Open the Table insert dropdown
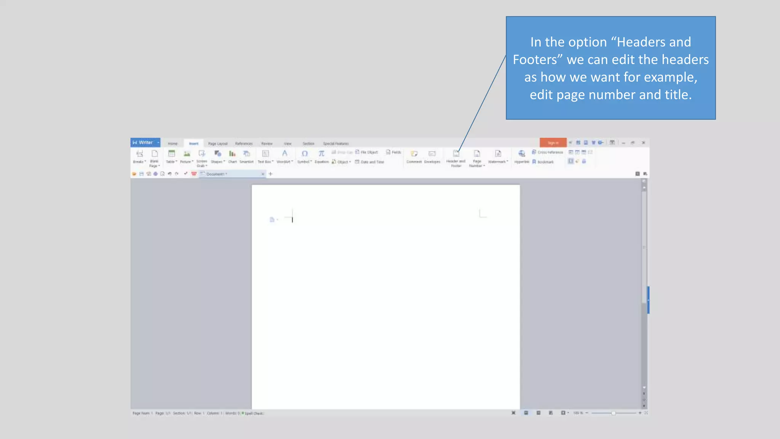The image size is (780, 439). (171, 157)
